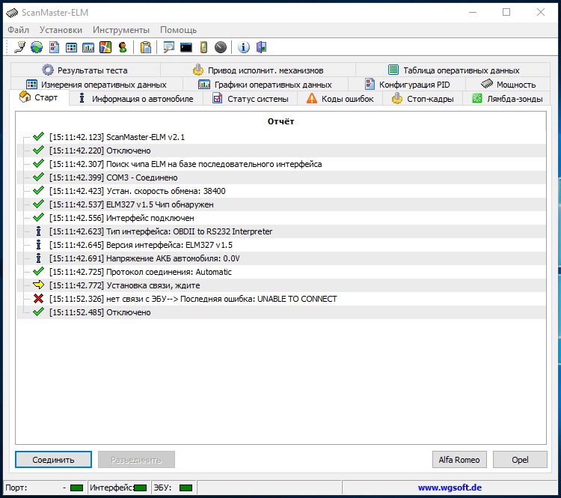This screenshot has width=561, height=498.
Task: Switch to Мощность tab
Action: (x=508, y=85)
